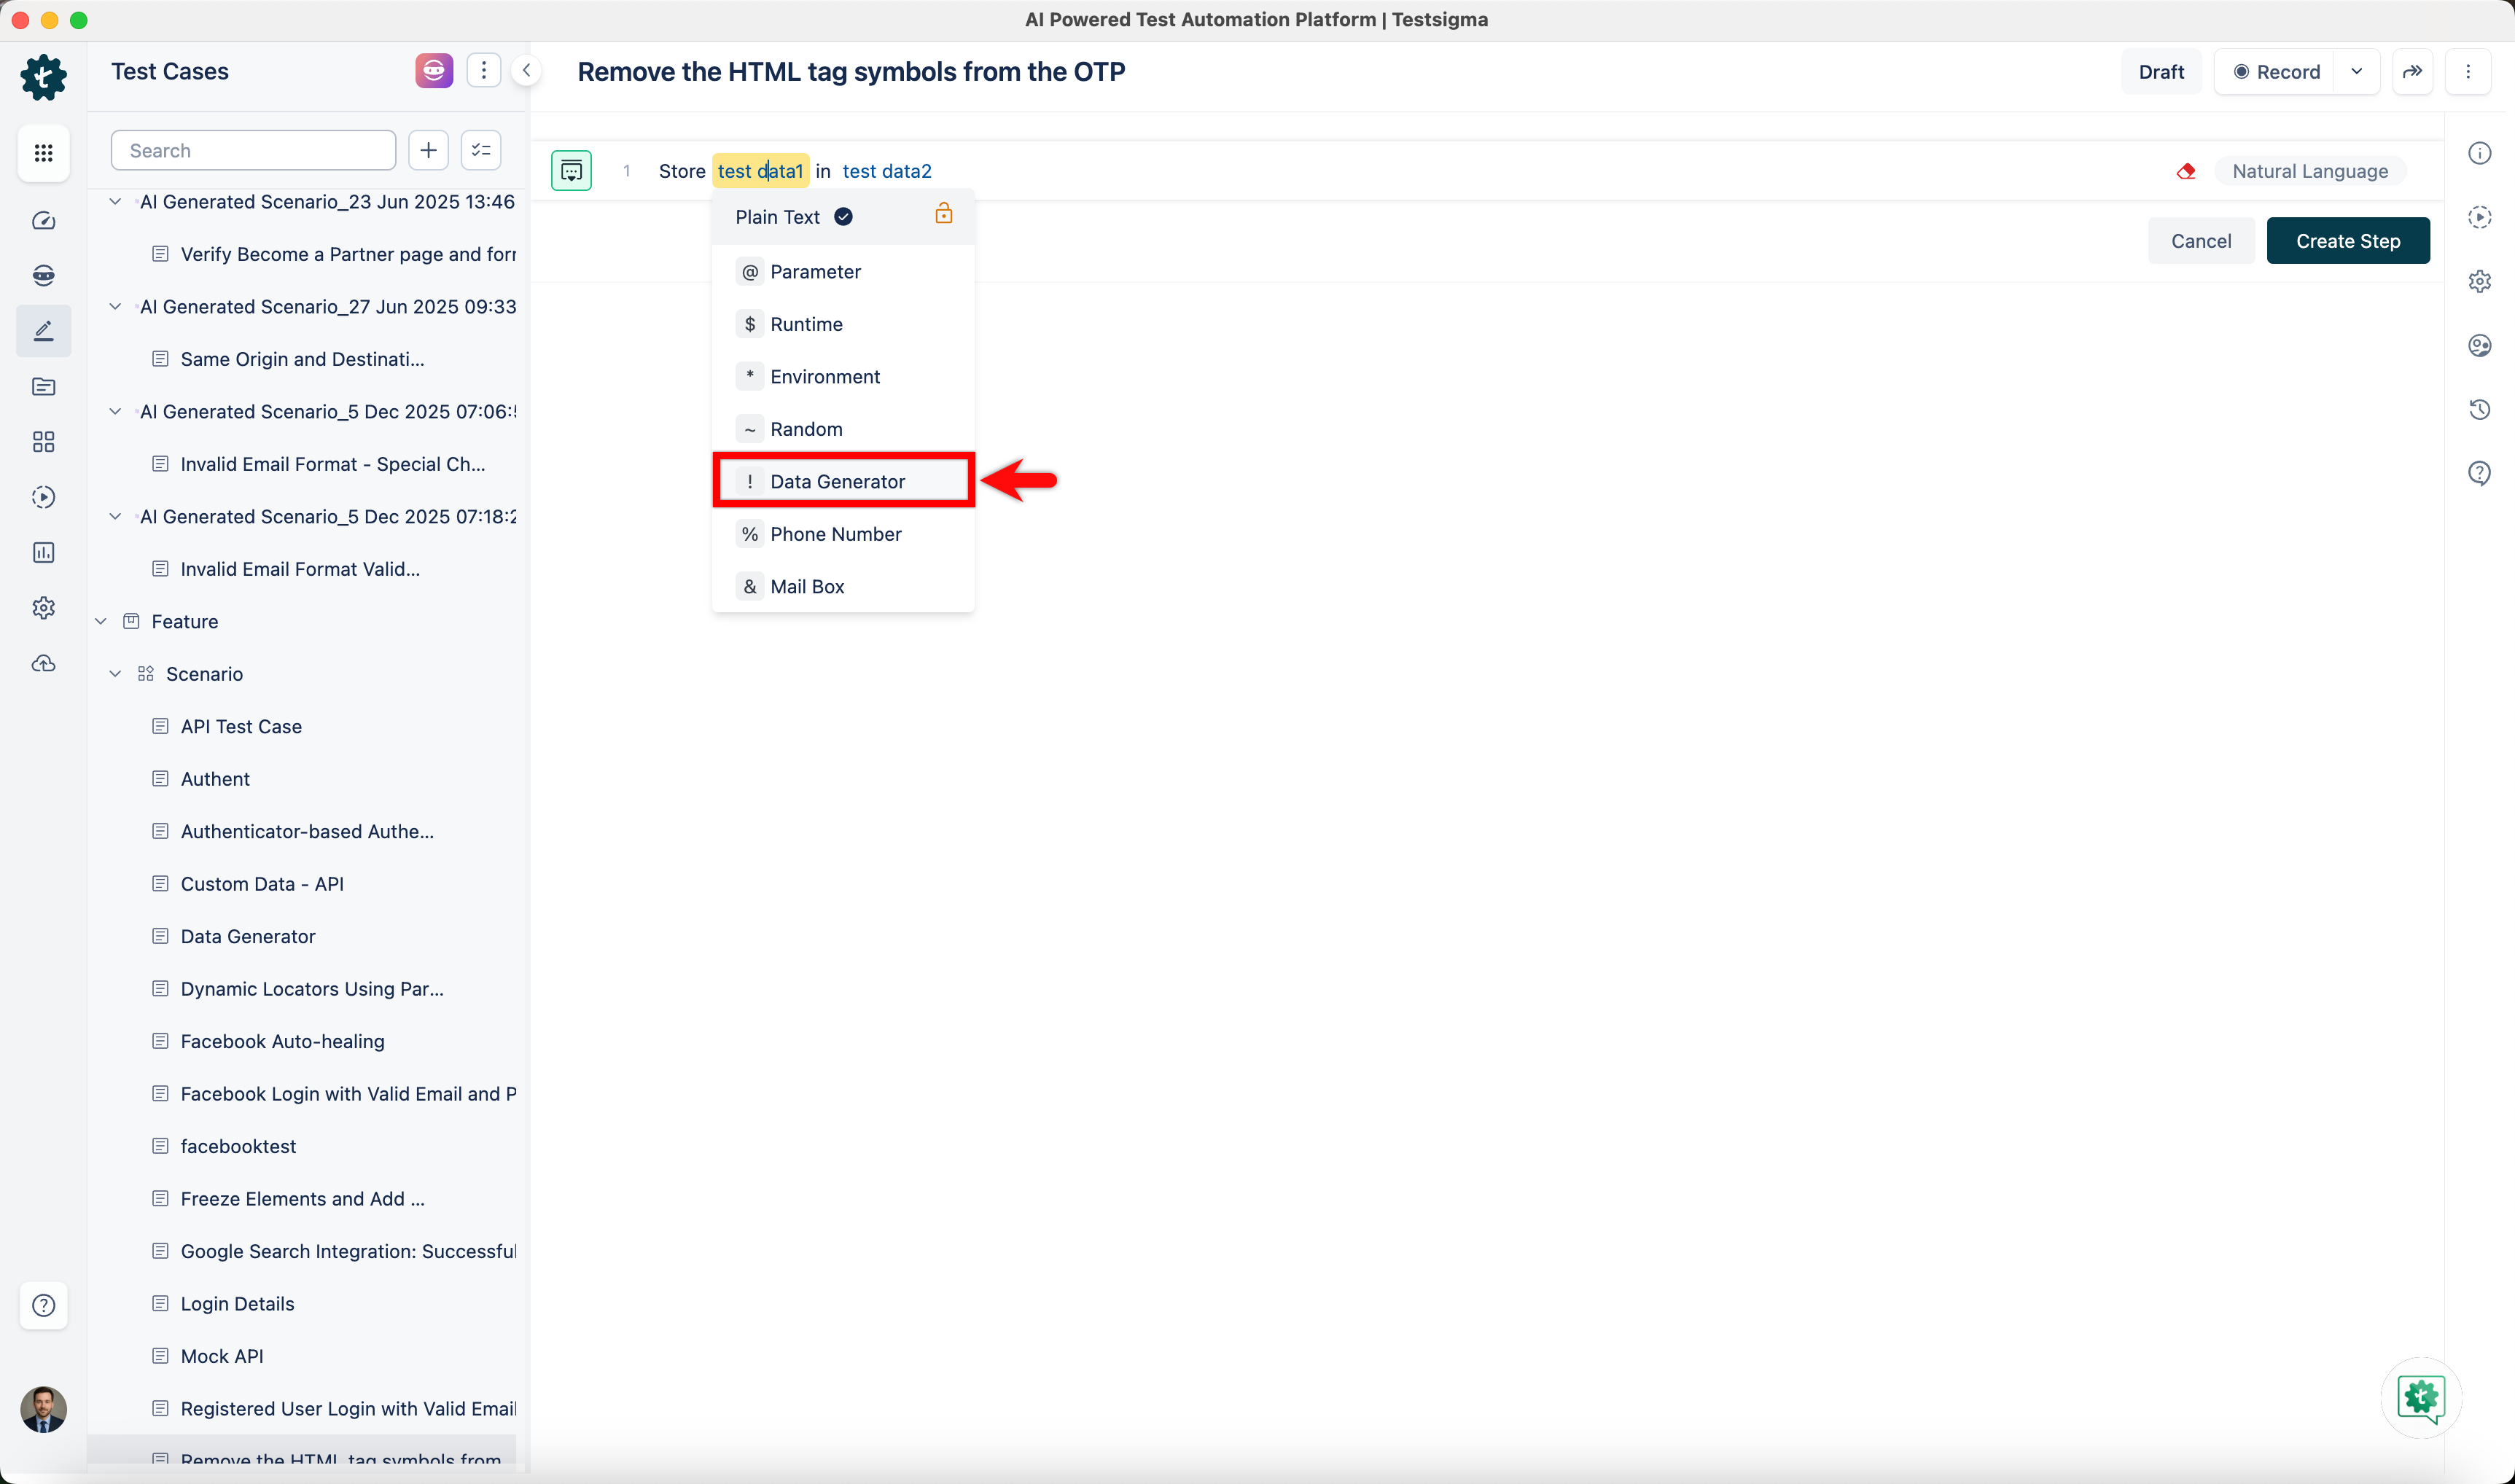The height and width of the screenshot is (1484, 2515).
Task: Click the history clock icon on right rail
Action: click(2479, 409)
